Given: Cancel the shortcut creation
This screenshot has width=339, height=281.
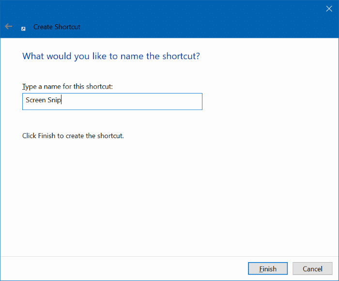Looking at the screenshot, I should pyautogui.click(x=312, y=269).
